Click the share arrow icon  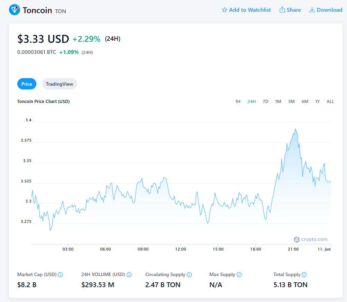pyautogui.click(x=282, y=10)
